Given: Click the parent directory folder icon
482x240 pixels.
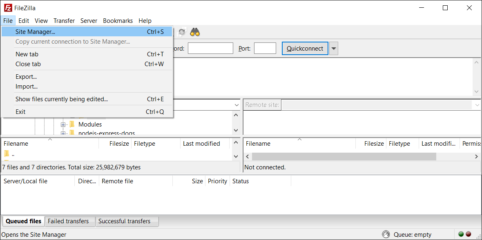Looking at the screenshot, I should coord(7,154).
